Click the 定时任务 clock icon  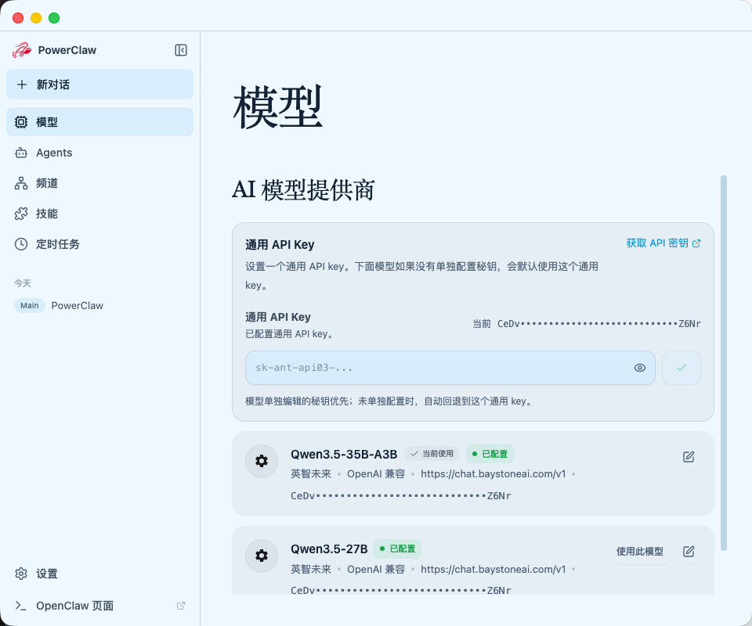point(23,244)
